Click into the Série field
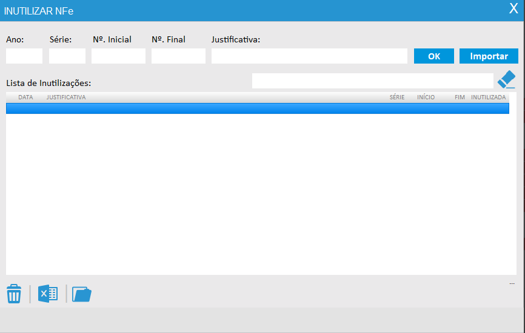525x333 pixels. 67,56
